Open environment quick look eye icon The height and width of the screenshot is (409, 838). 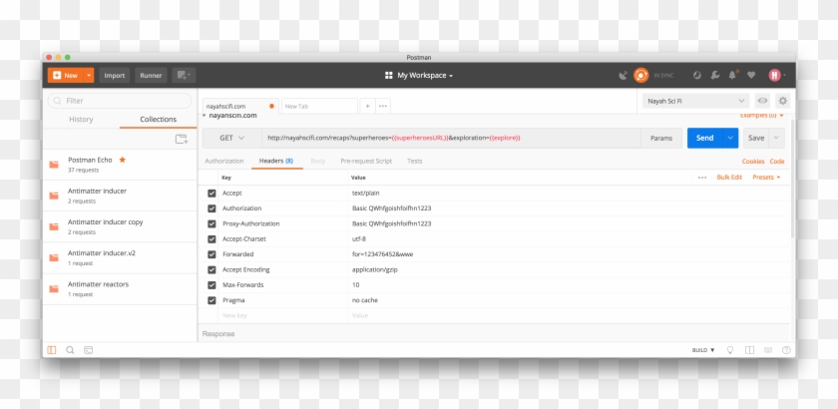coord(762,101)
